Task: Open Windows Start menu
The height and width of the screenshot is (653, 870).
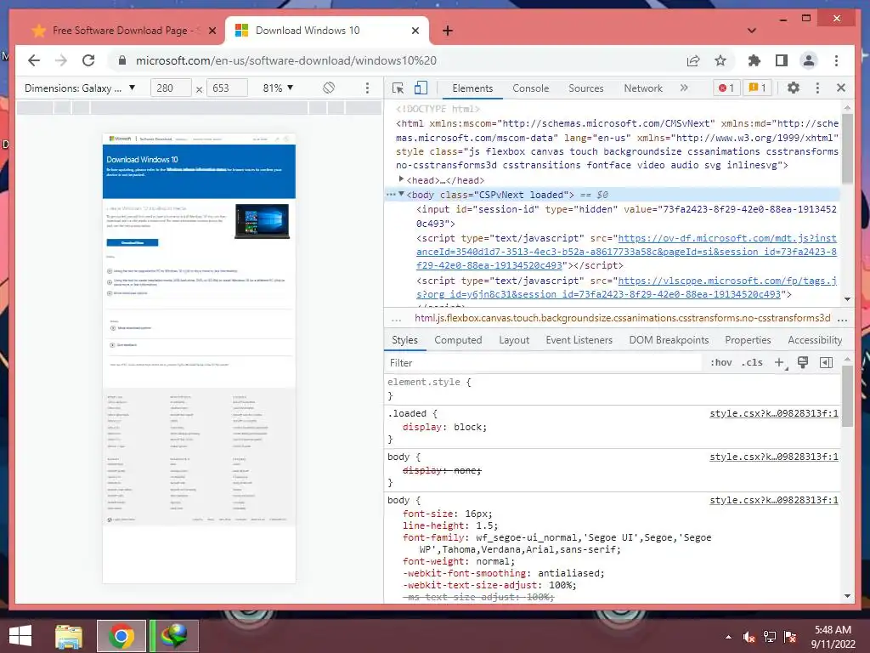Action: (x=20, y=636)
